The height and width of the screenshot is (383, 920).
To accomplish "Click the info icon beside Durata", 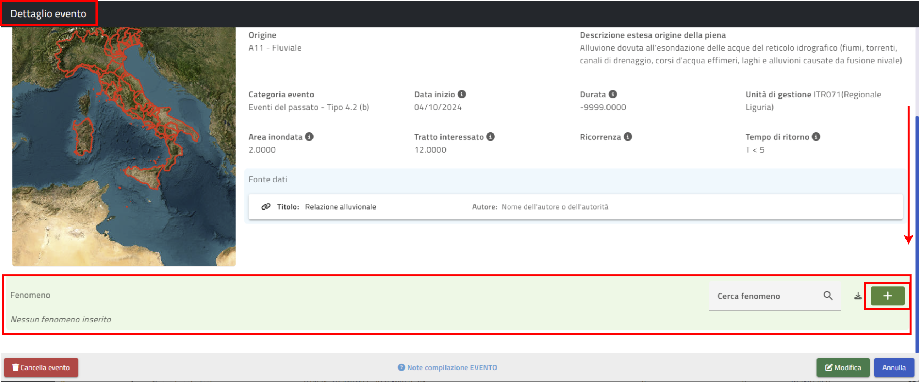I will (613, 94).
